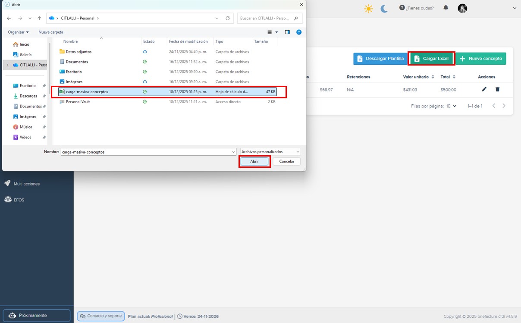
Task: Toggle the preview pane in the file dialog
Action: [x=287, y=32]
